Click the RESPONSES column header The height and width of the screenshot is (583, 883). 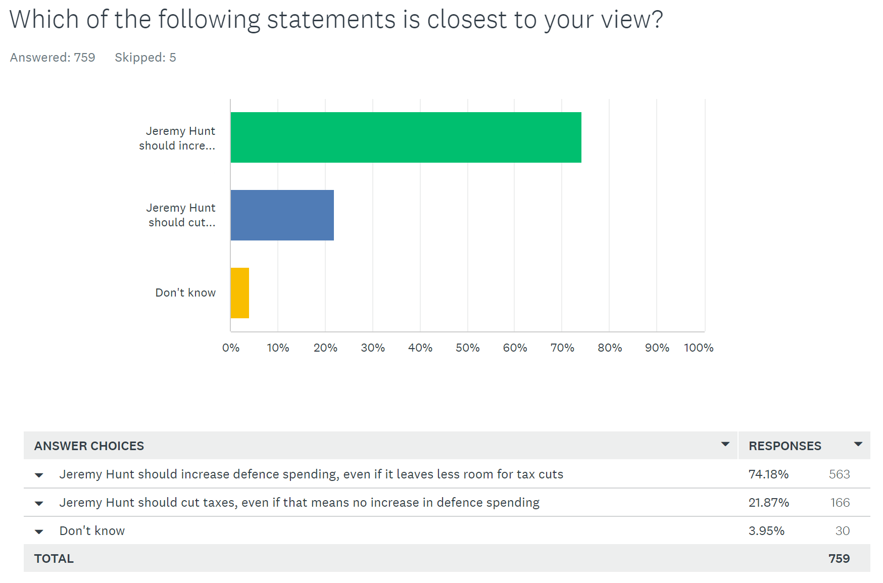[784, 446]
